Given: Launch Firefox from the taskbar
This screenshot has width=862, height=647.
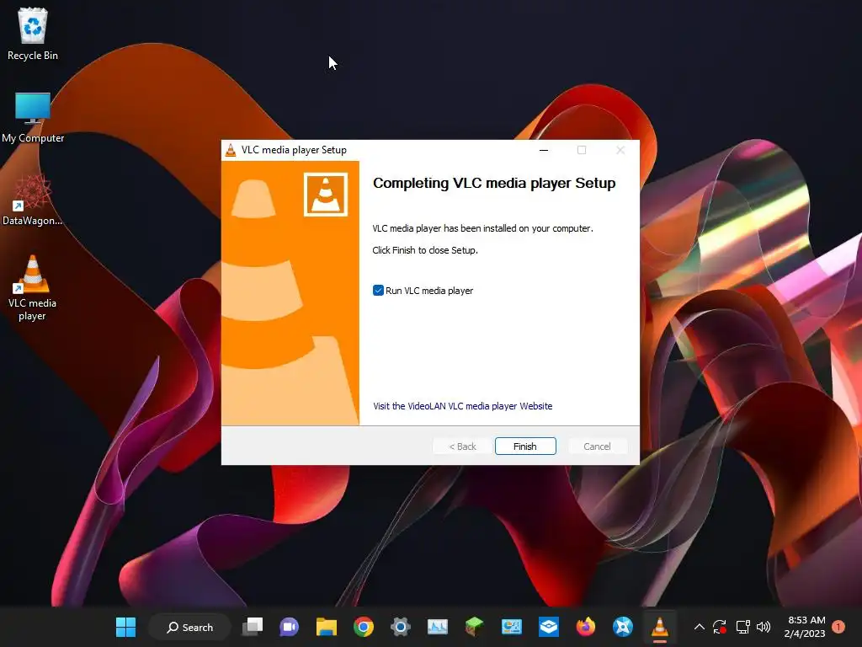Looking at the screenshot, I should pos(586,627).
